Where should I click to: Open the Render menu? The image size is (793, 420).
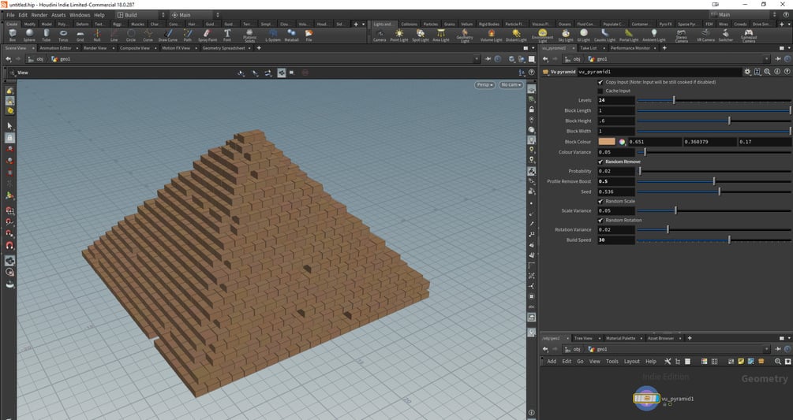[39, 15]
